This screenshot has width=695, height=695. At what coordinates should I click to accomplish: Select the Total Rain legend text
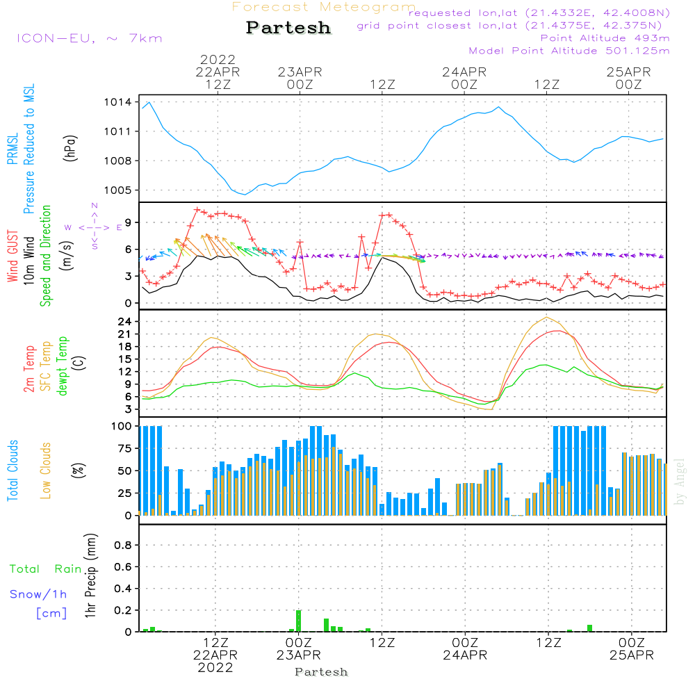coord(46,569)
